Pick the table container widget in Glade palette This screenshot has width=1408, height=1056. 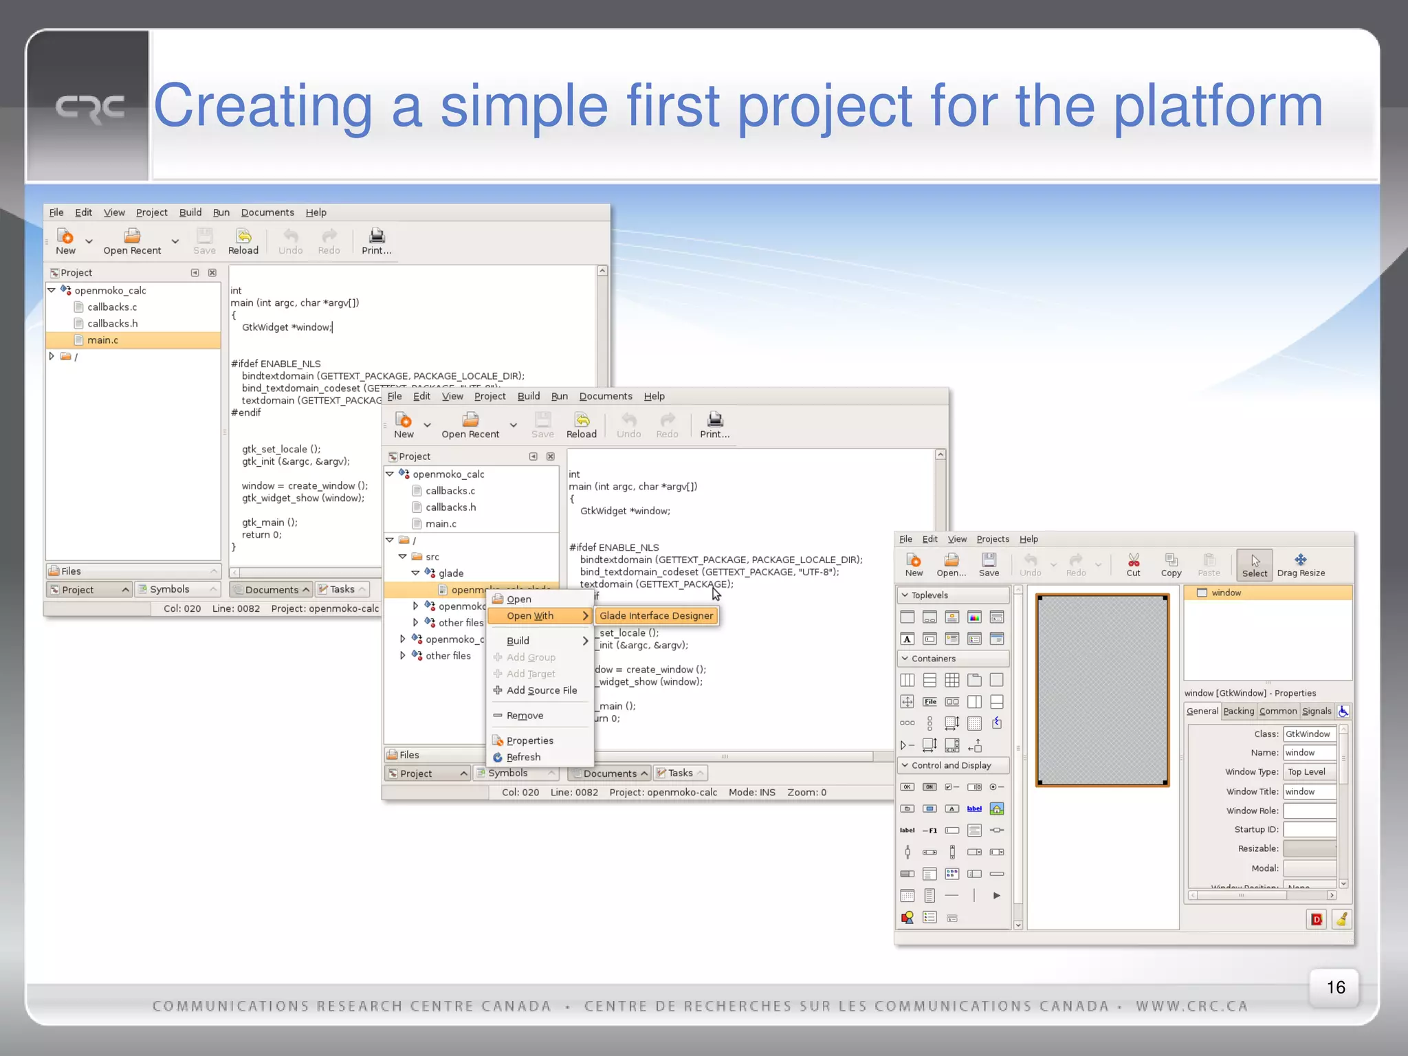tap(952, 680)
